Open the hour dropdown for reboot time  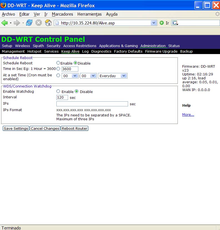click(70, 76)
